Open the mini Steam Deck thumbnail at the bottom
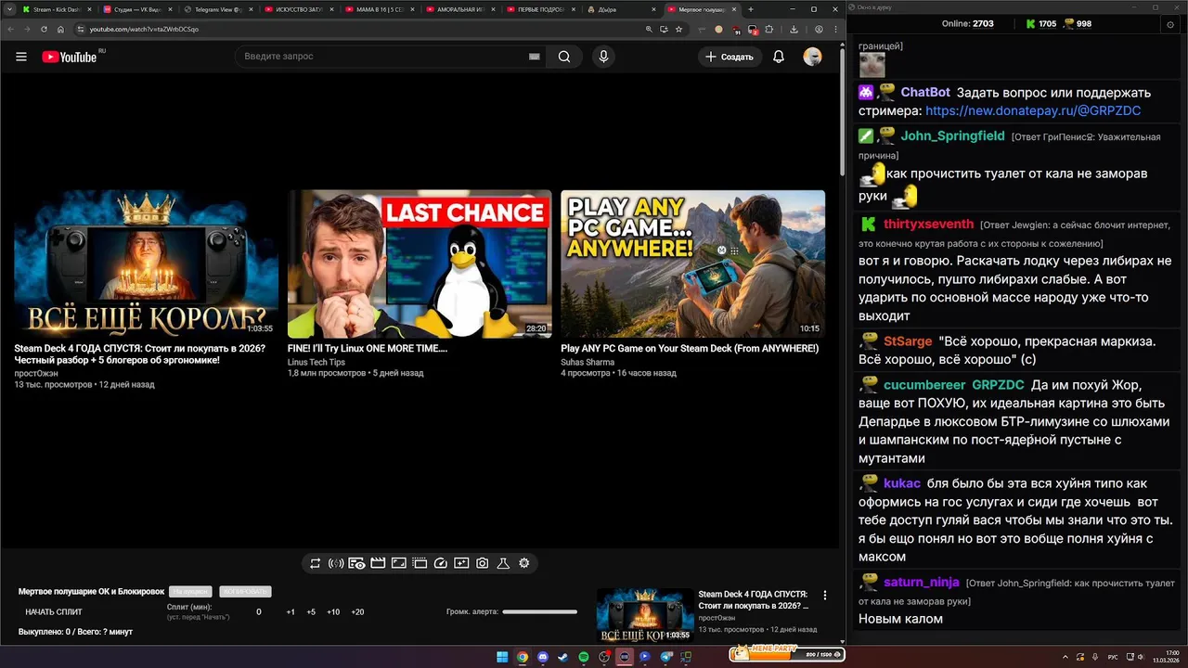This screenshot has height=668, width=1188. click(x=645, y=615)
